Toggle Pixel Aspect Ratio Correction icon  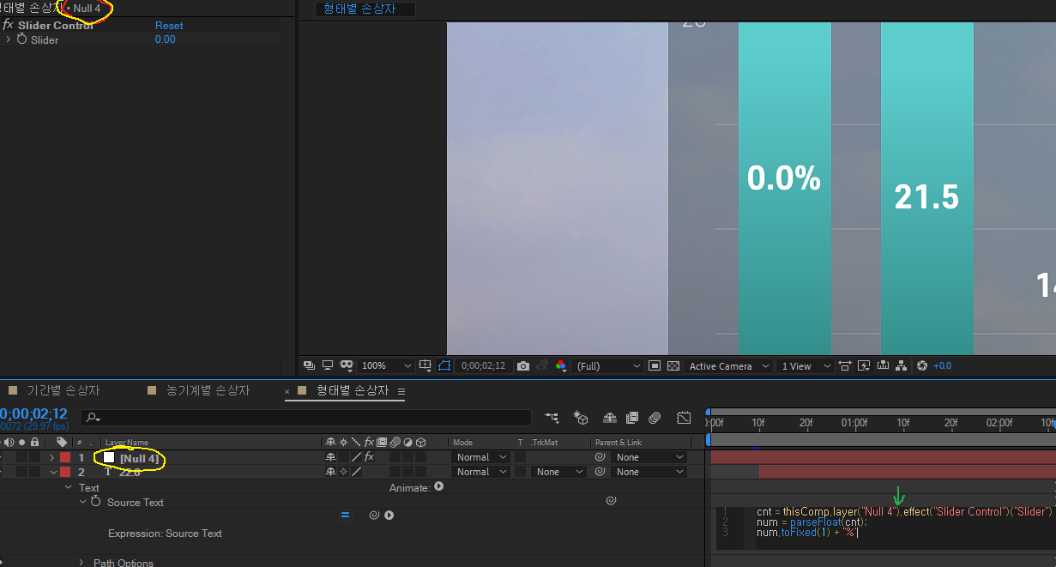click(x=845, y=365)
